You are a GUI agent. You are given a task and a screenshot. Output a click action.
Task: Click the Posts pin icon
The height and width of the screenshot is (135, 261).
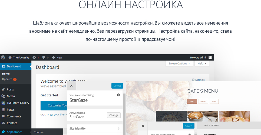click(3, 89)
